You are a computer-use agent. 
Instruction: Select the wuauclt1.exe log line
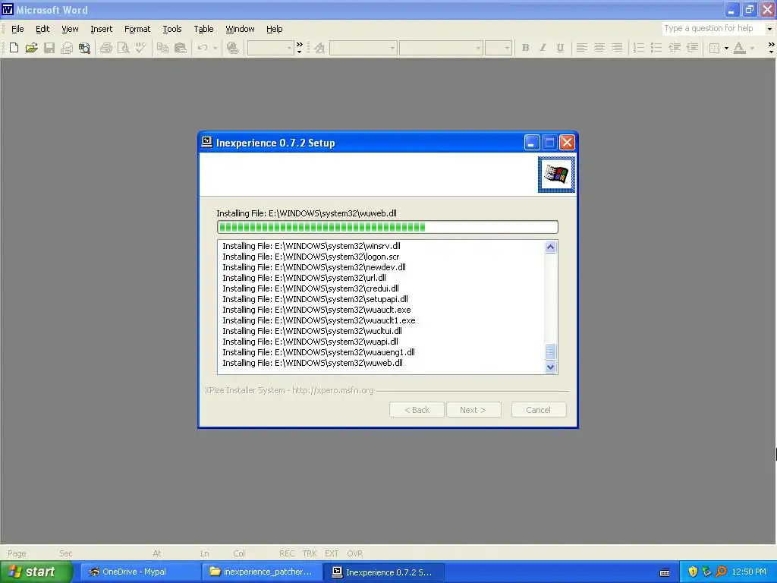pos(319,320)
